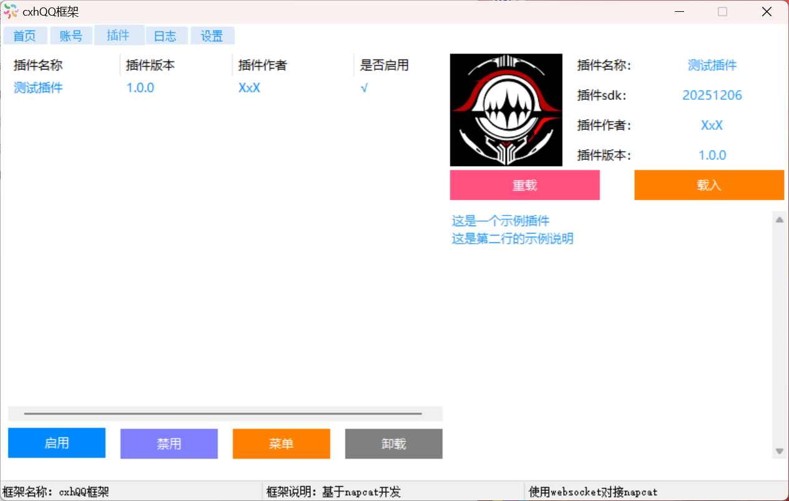
Task: Click the plugin list horizontal scrollbar
Action: pyautogui.click(x=223, y=414)
